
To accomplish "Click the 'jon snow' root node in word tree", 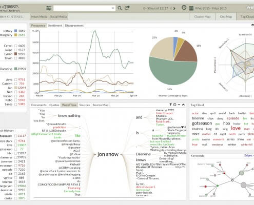I will pyautogui.click(x=108, y=154).
